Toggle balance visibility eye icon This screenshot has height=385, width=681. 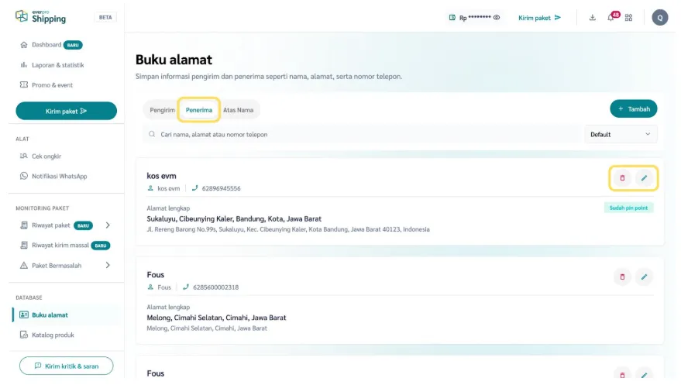pos(497,18)
